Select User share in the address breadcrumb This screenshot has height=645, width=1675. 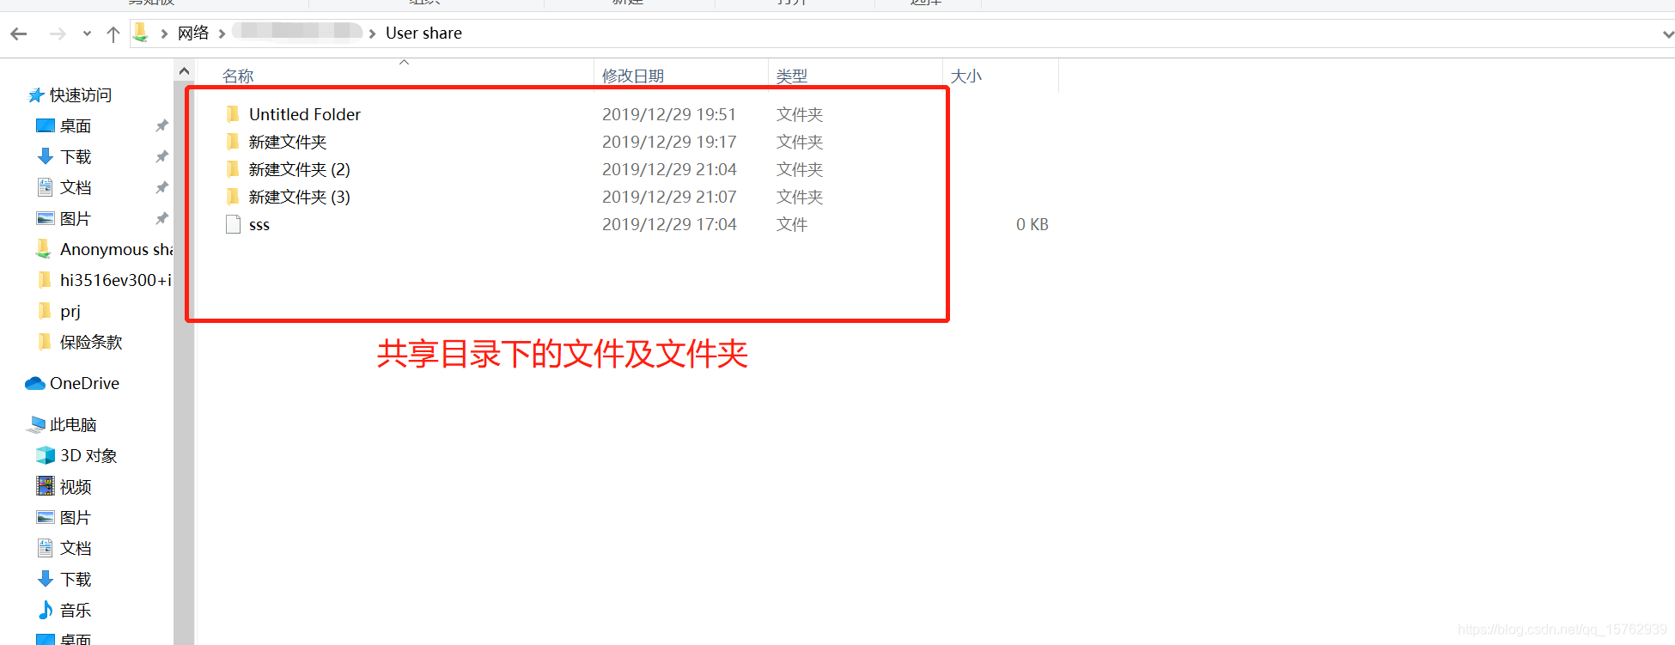pos(423,33)
